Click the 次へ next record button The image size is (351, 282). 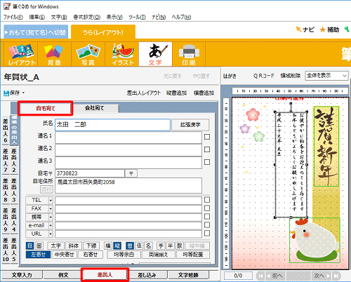[x=322, y=276]
